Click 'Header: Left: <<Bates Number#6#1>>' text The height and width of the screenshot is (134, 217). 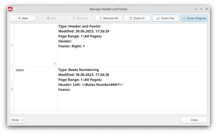pyautogui.click(x=90, y=84)
